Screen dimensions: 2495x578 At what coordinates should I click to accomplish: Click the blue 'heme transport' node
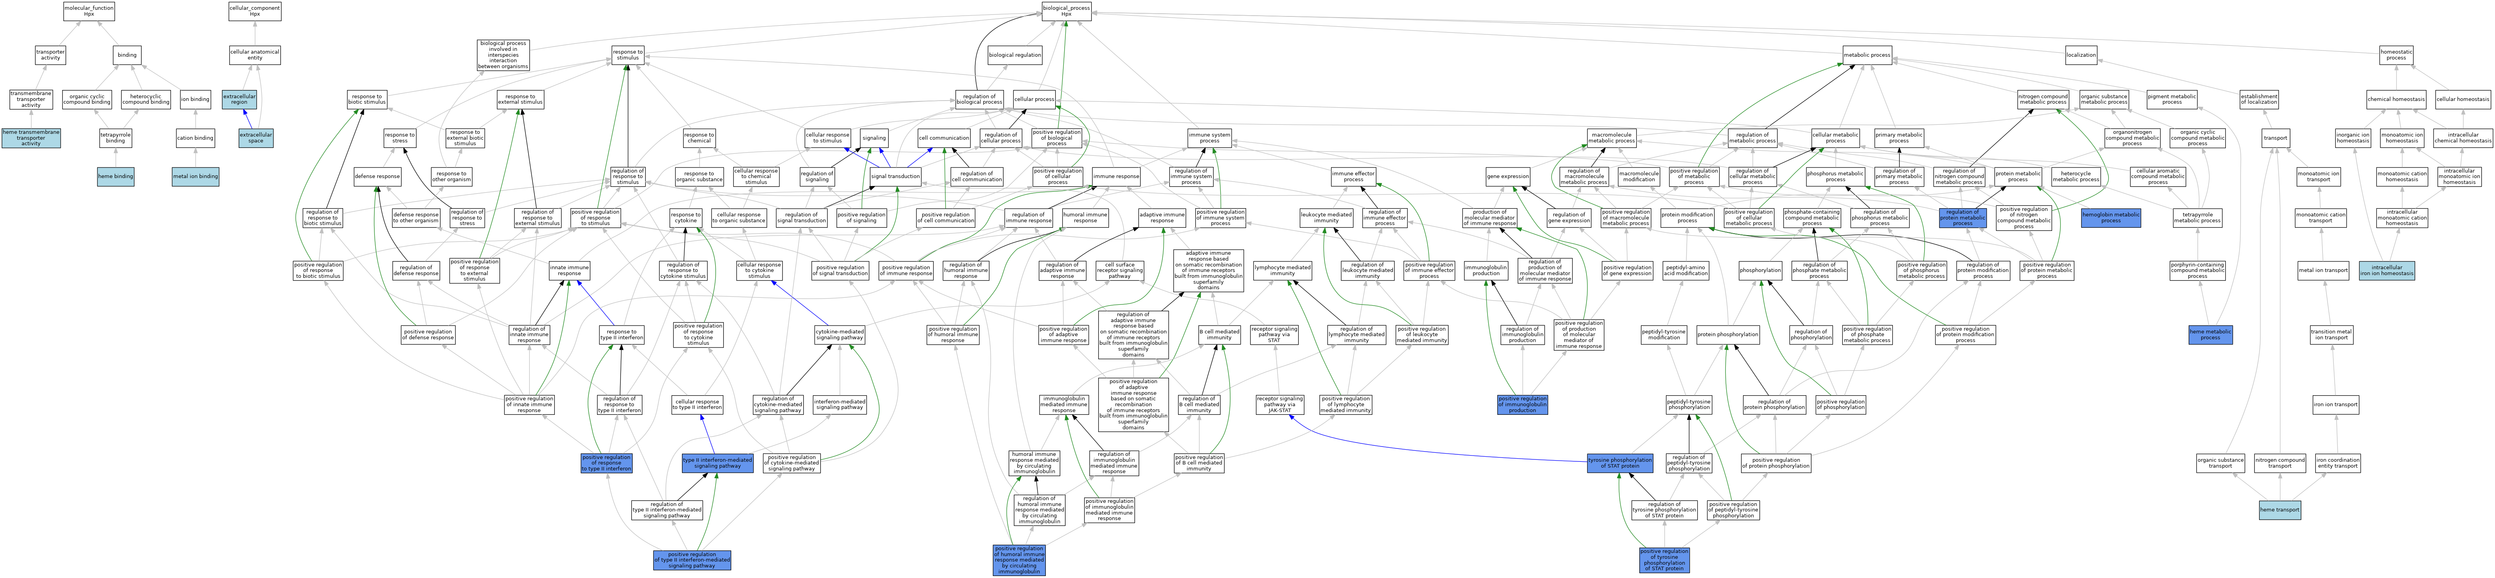point(2280,510)
